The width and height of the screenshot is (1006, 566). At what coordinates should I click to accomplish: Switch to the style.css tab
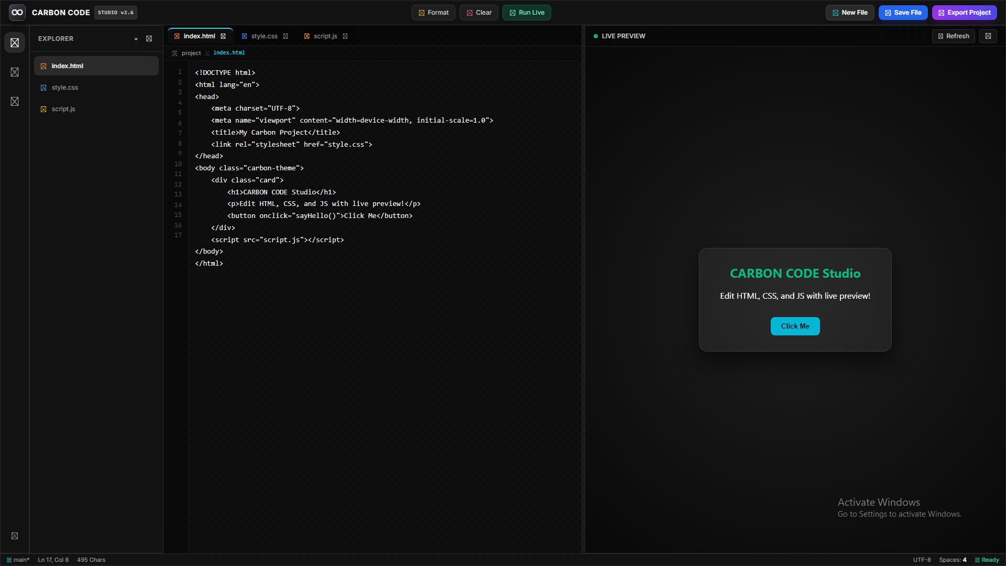click(x=264, y=36)
